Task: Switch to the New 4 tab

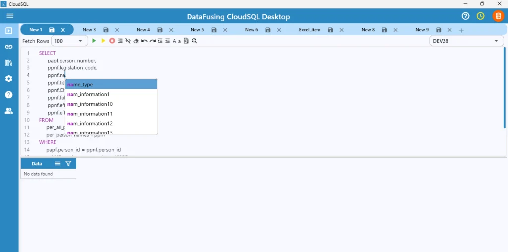Action: (x=143, y=30)
